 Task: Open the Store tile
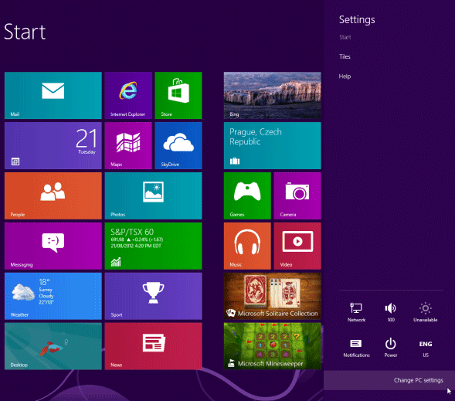click(x=178, y=96)
